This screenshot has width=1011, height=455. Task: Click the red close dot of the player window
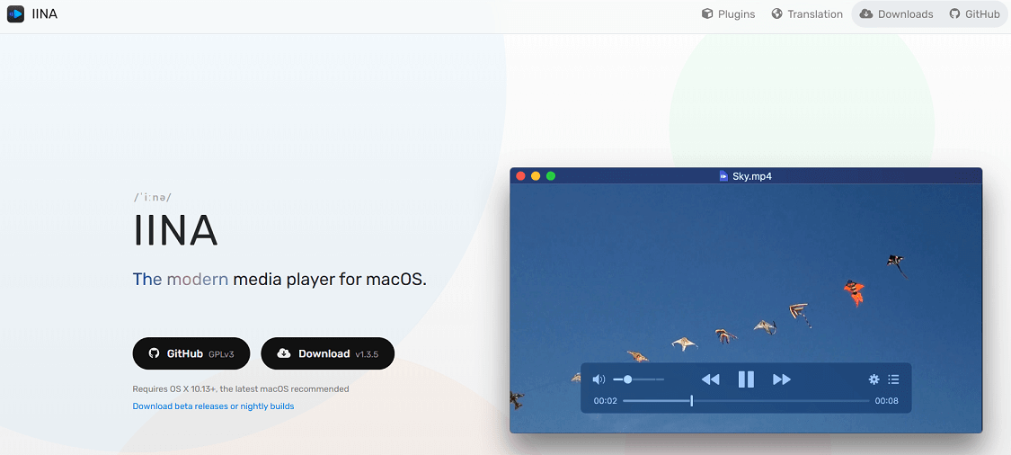(520, 176)
